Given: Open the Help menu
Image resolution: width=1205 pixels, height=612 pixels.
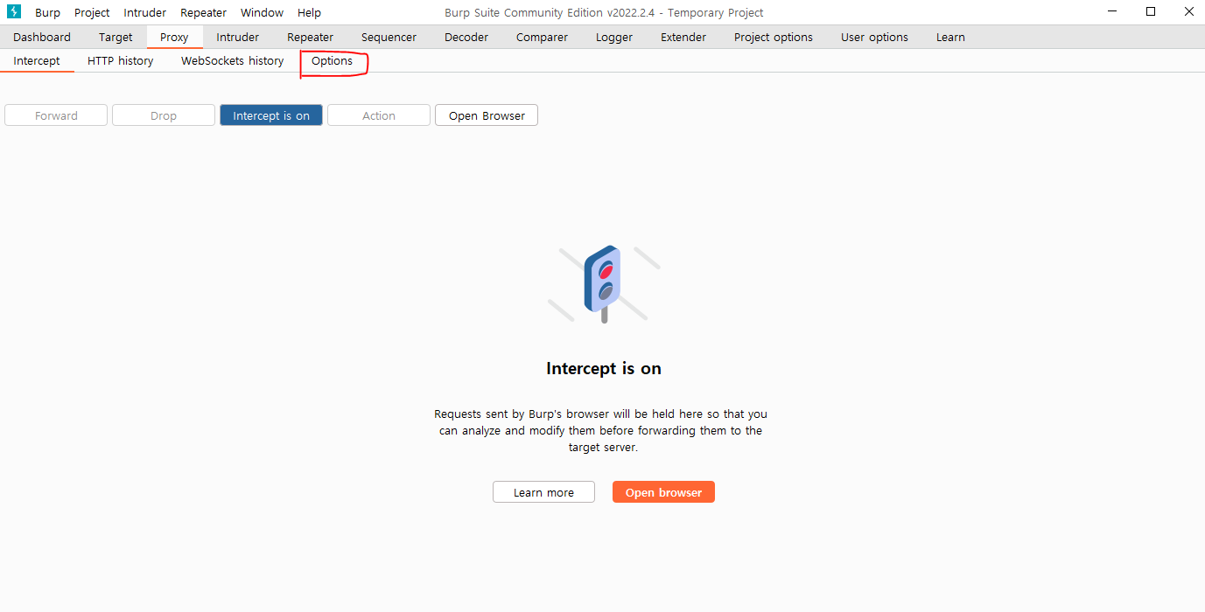Looking at the screenshot, I should pyautogui.click(x=309, y=12).
